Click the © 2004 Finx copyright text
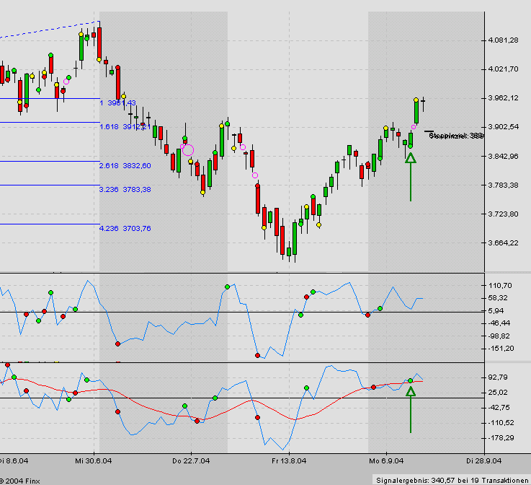This screenshot has height=485, width=531. (x=19, y=481)
